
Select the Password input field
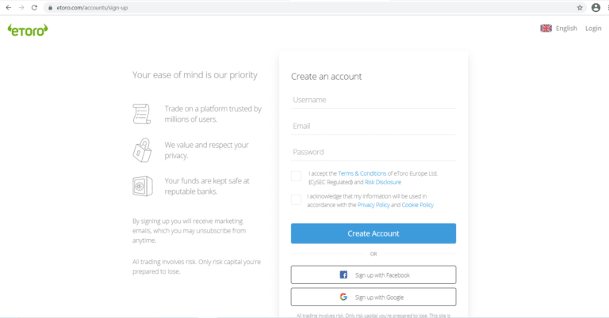click(x=373, y=152)
